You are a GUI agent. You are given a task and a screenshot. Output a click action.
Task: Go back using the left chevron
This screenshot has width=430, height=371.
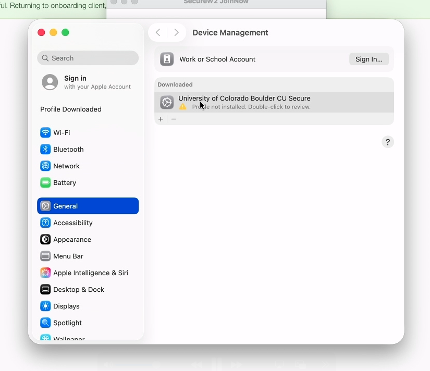[158, 32]
